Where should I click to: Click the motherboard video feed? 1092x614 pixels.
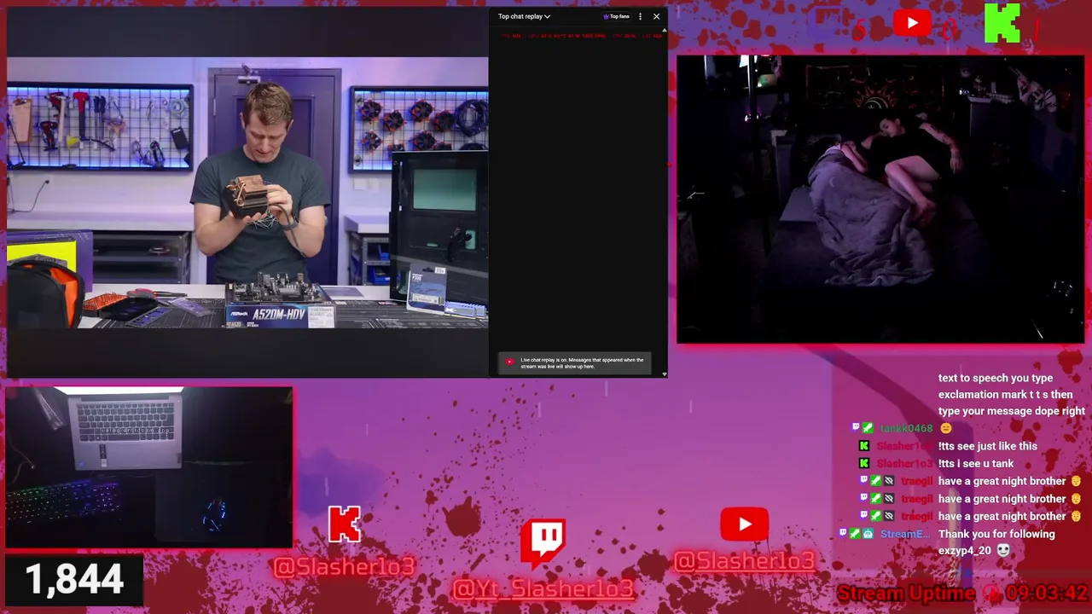247,193
